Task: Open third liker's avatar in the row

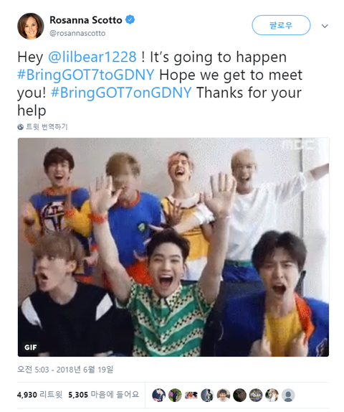Action: click(191, 395)
